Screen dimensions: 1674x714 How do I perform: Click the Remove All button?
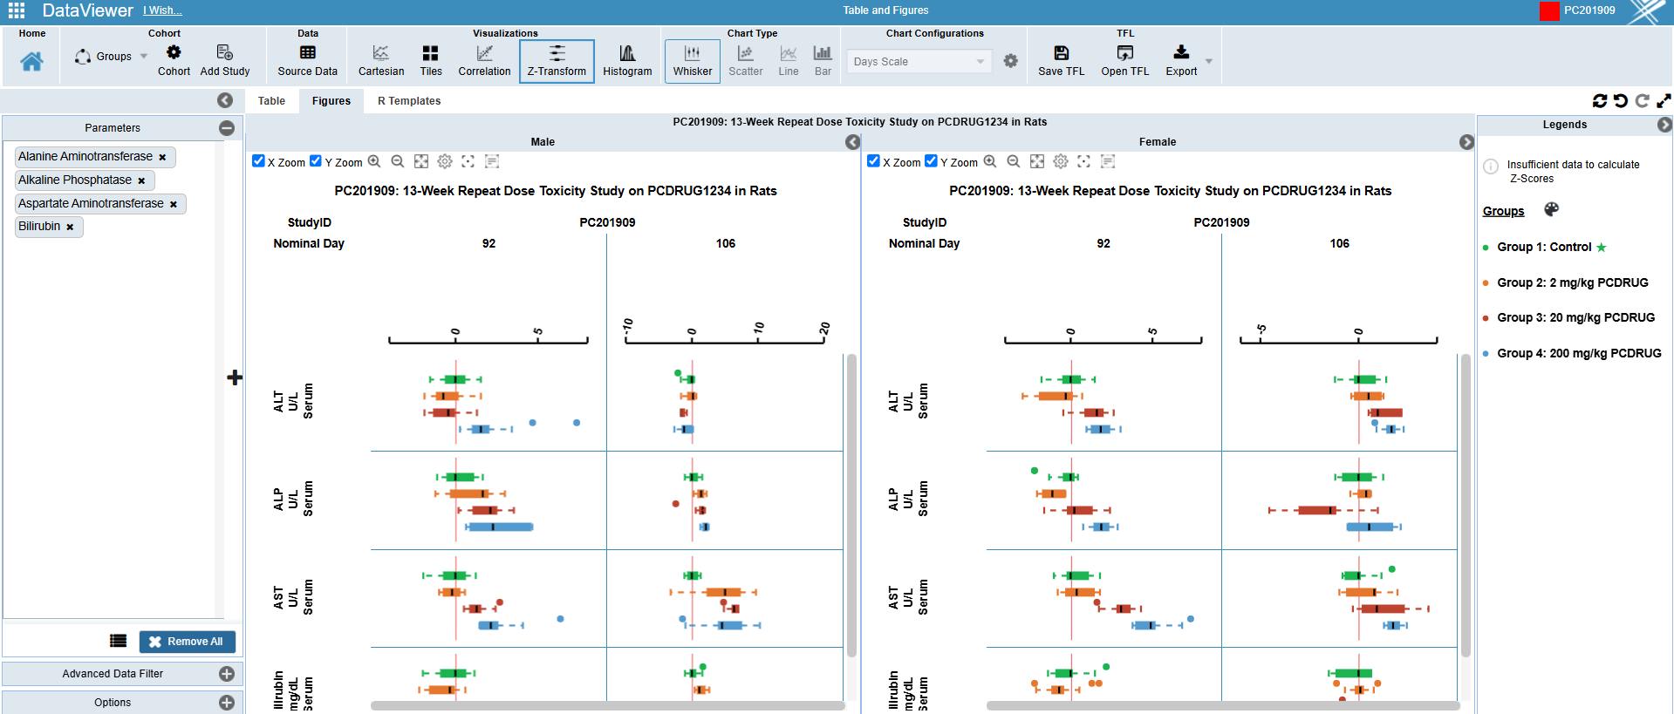coord(187,642)
